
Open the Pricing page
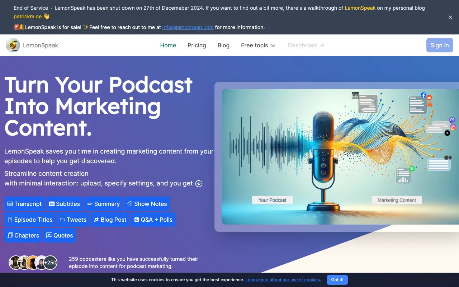point(197,45)
